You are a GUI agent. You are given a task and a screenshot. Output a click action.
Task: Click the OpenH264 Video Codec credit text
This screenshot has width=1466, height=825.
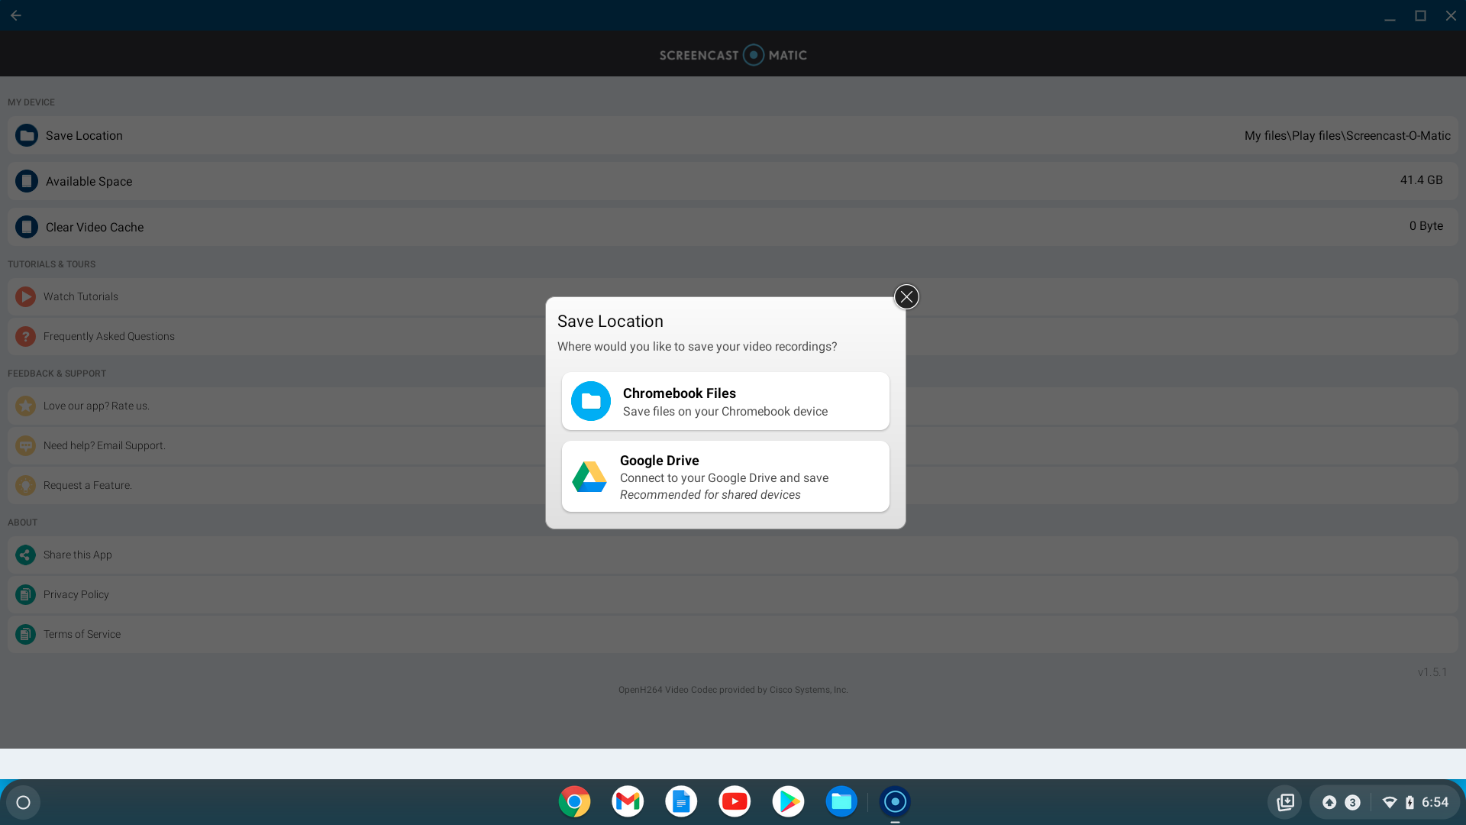(733, 690)
